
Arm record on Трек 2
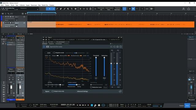[x=10, y=23]
